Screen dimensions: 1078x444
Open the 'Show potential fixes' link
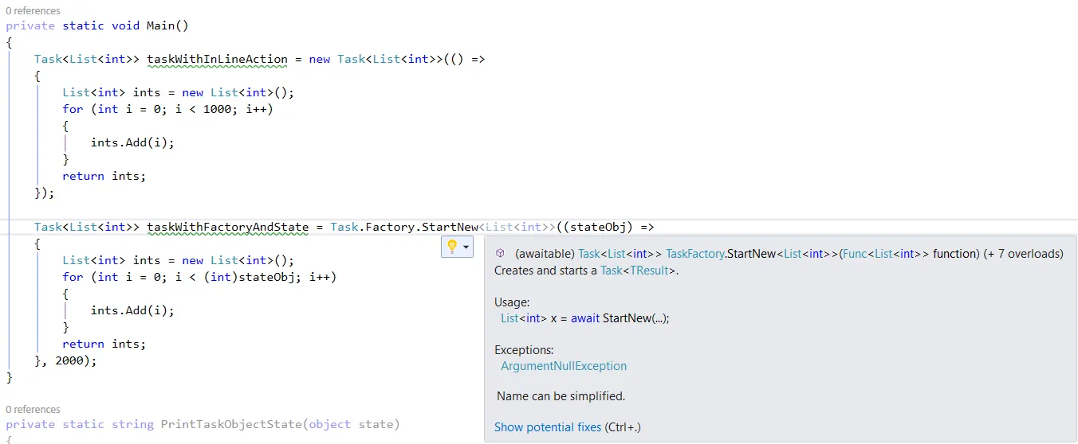548,427
